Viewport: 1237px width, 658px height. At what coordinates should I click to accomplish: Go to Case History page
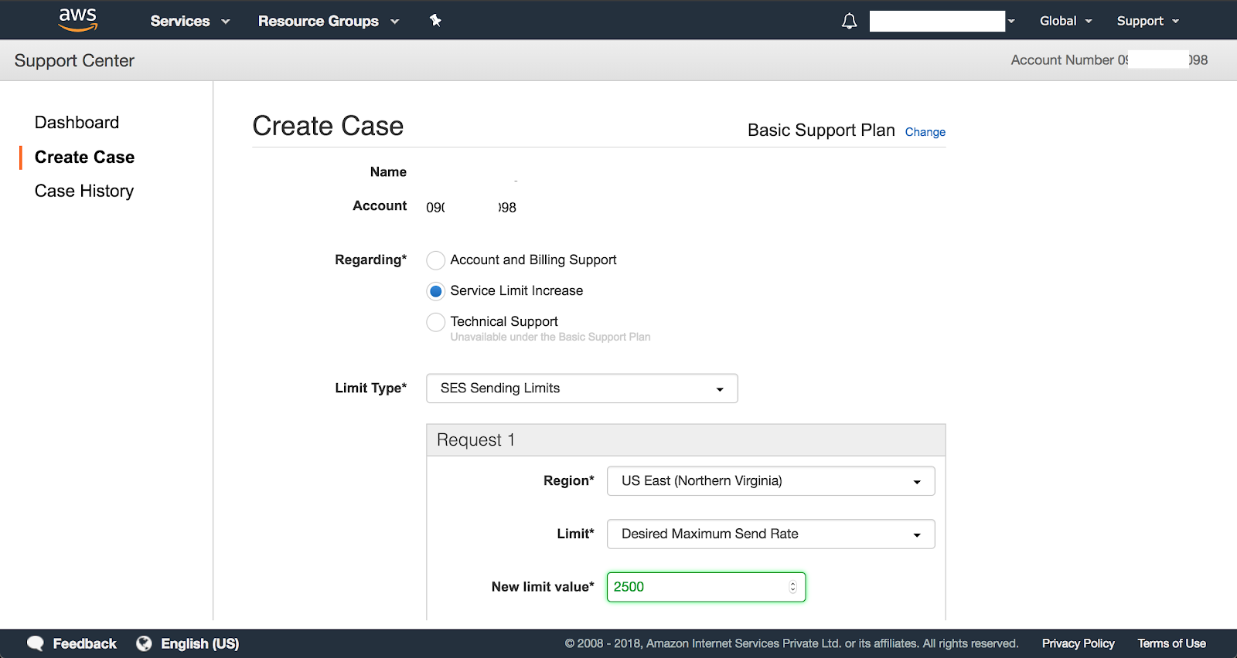pyautogui.click(x=84, y=191)
